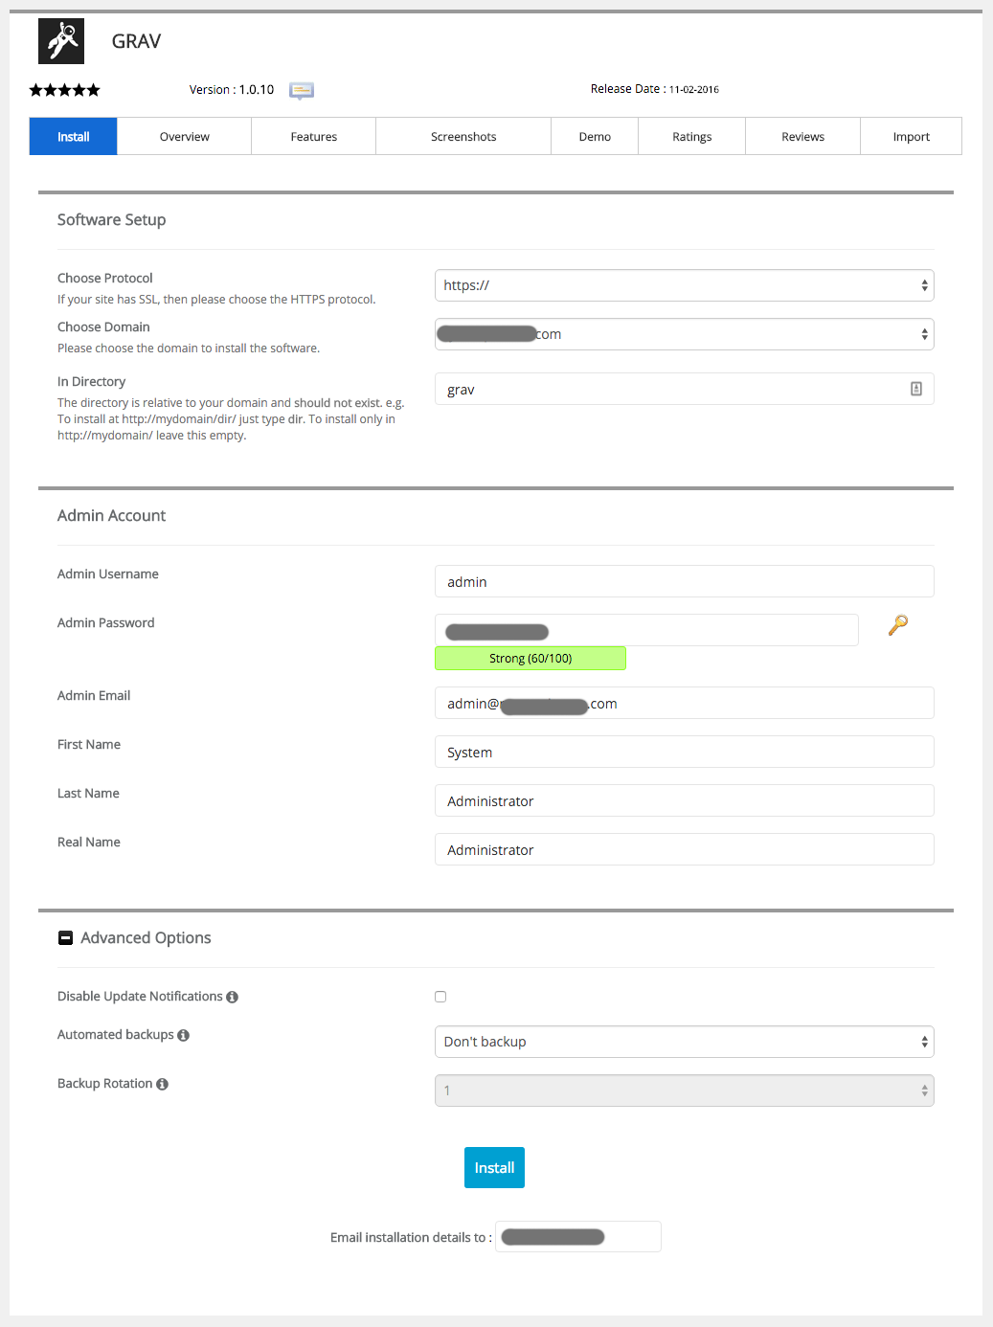Expand the Automated backups dropdown
The height and width of the screenshot is (1327, 993).
(684, 1042)
